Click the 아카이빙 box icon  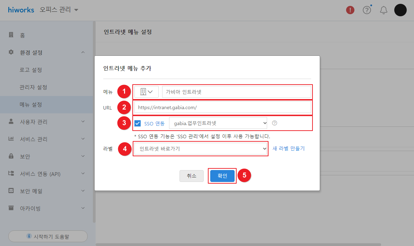(x=11, y=208)
